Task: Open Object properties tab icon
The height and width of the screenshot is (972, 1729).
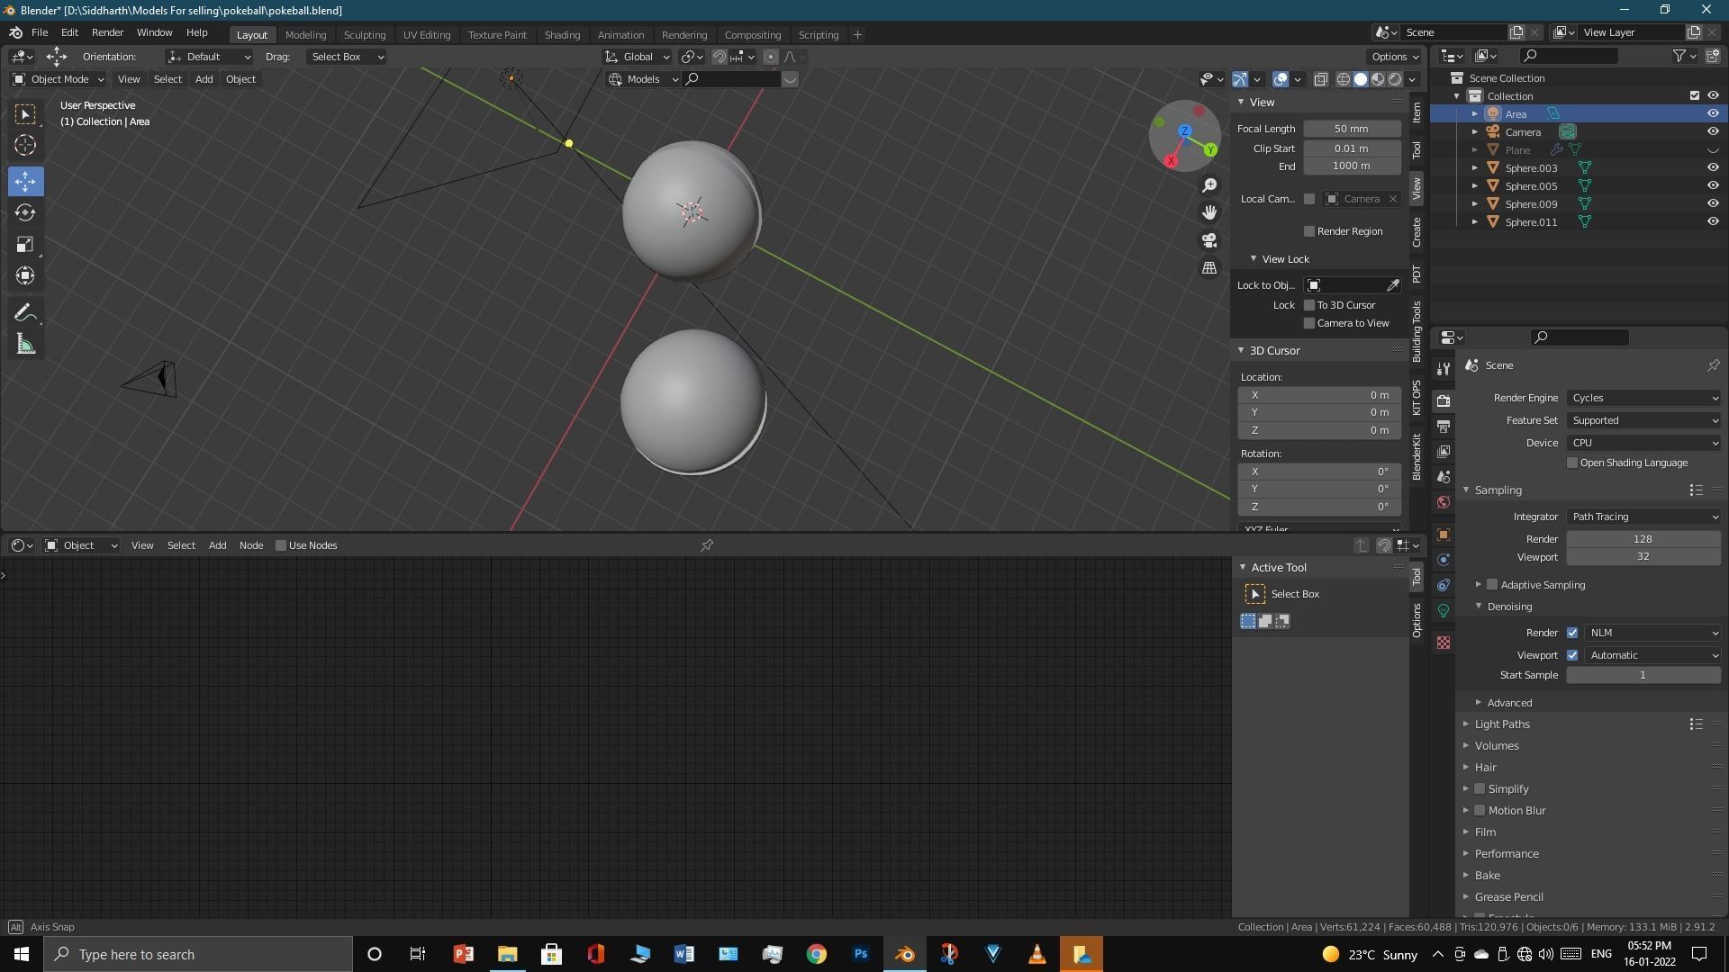Action: 1444,535
